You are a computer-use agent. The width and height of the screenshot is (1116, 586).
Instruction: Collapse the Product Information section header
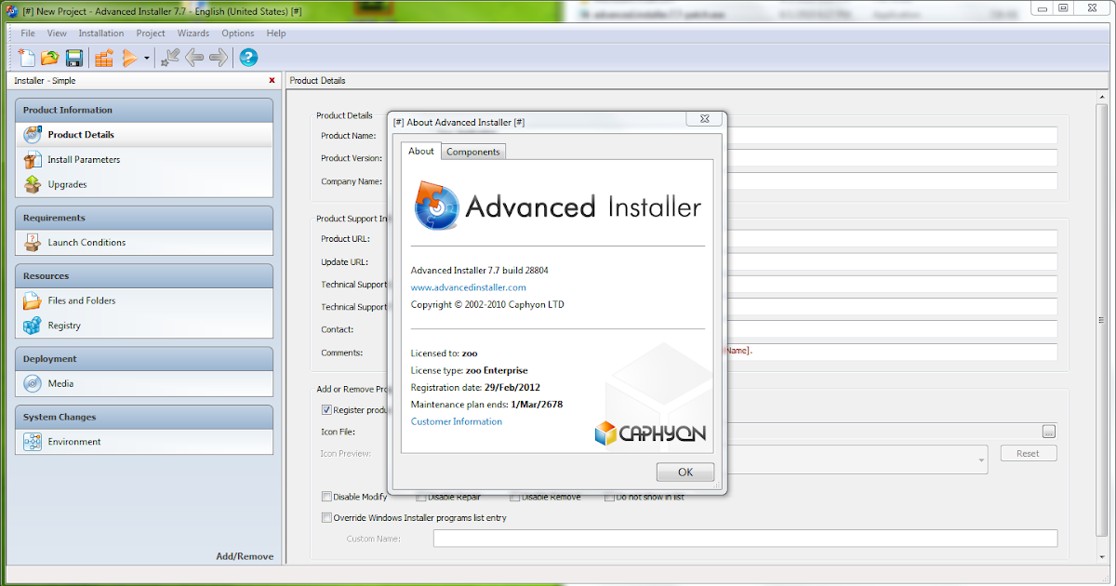(x=144, y=110)
